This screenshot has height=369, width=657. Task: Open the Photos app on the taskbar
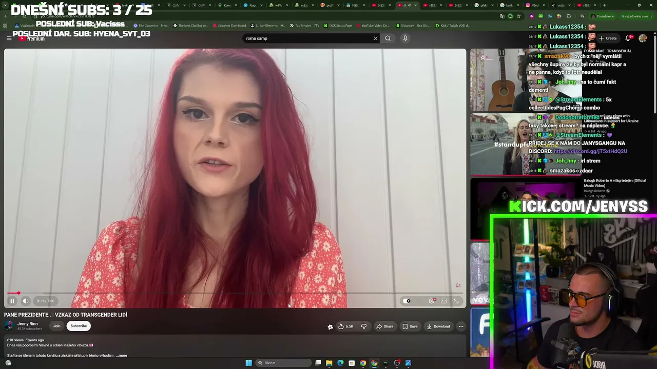[408, 363]
